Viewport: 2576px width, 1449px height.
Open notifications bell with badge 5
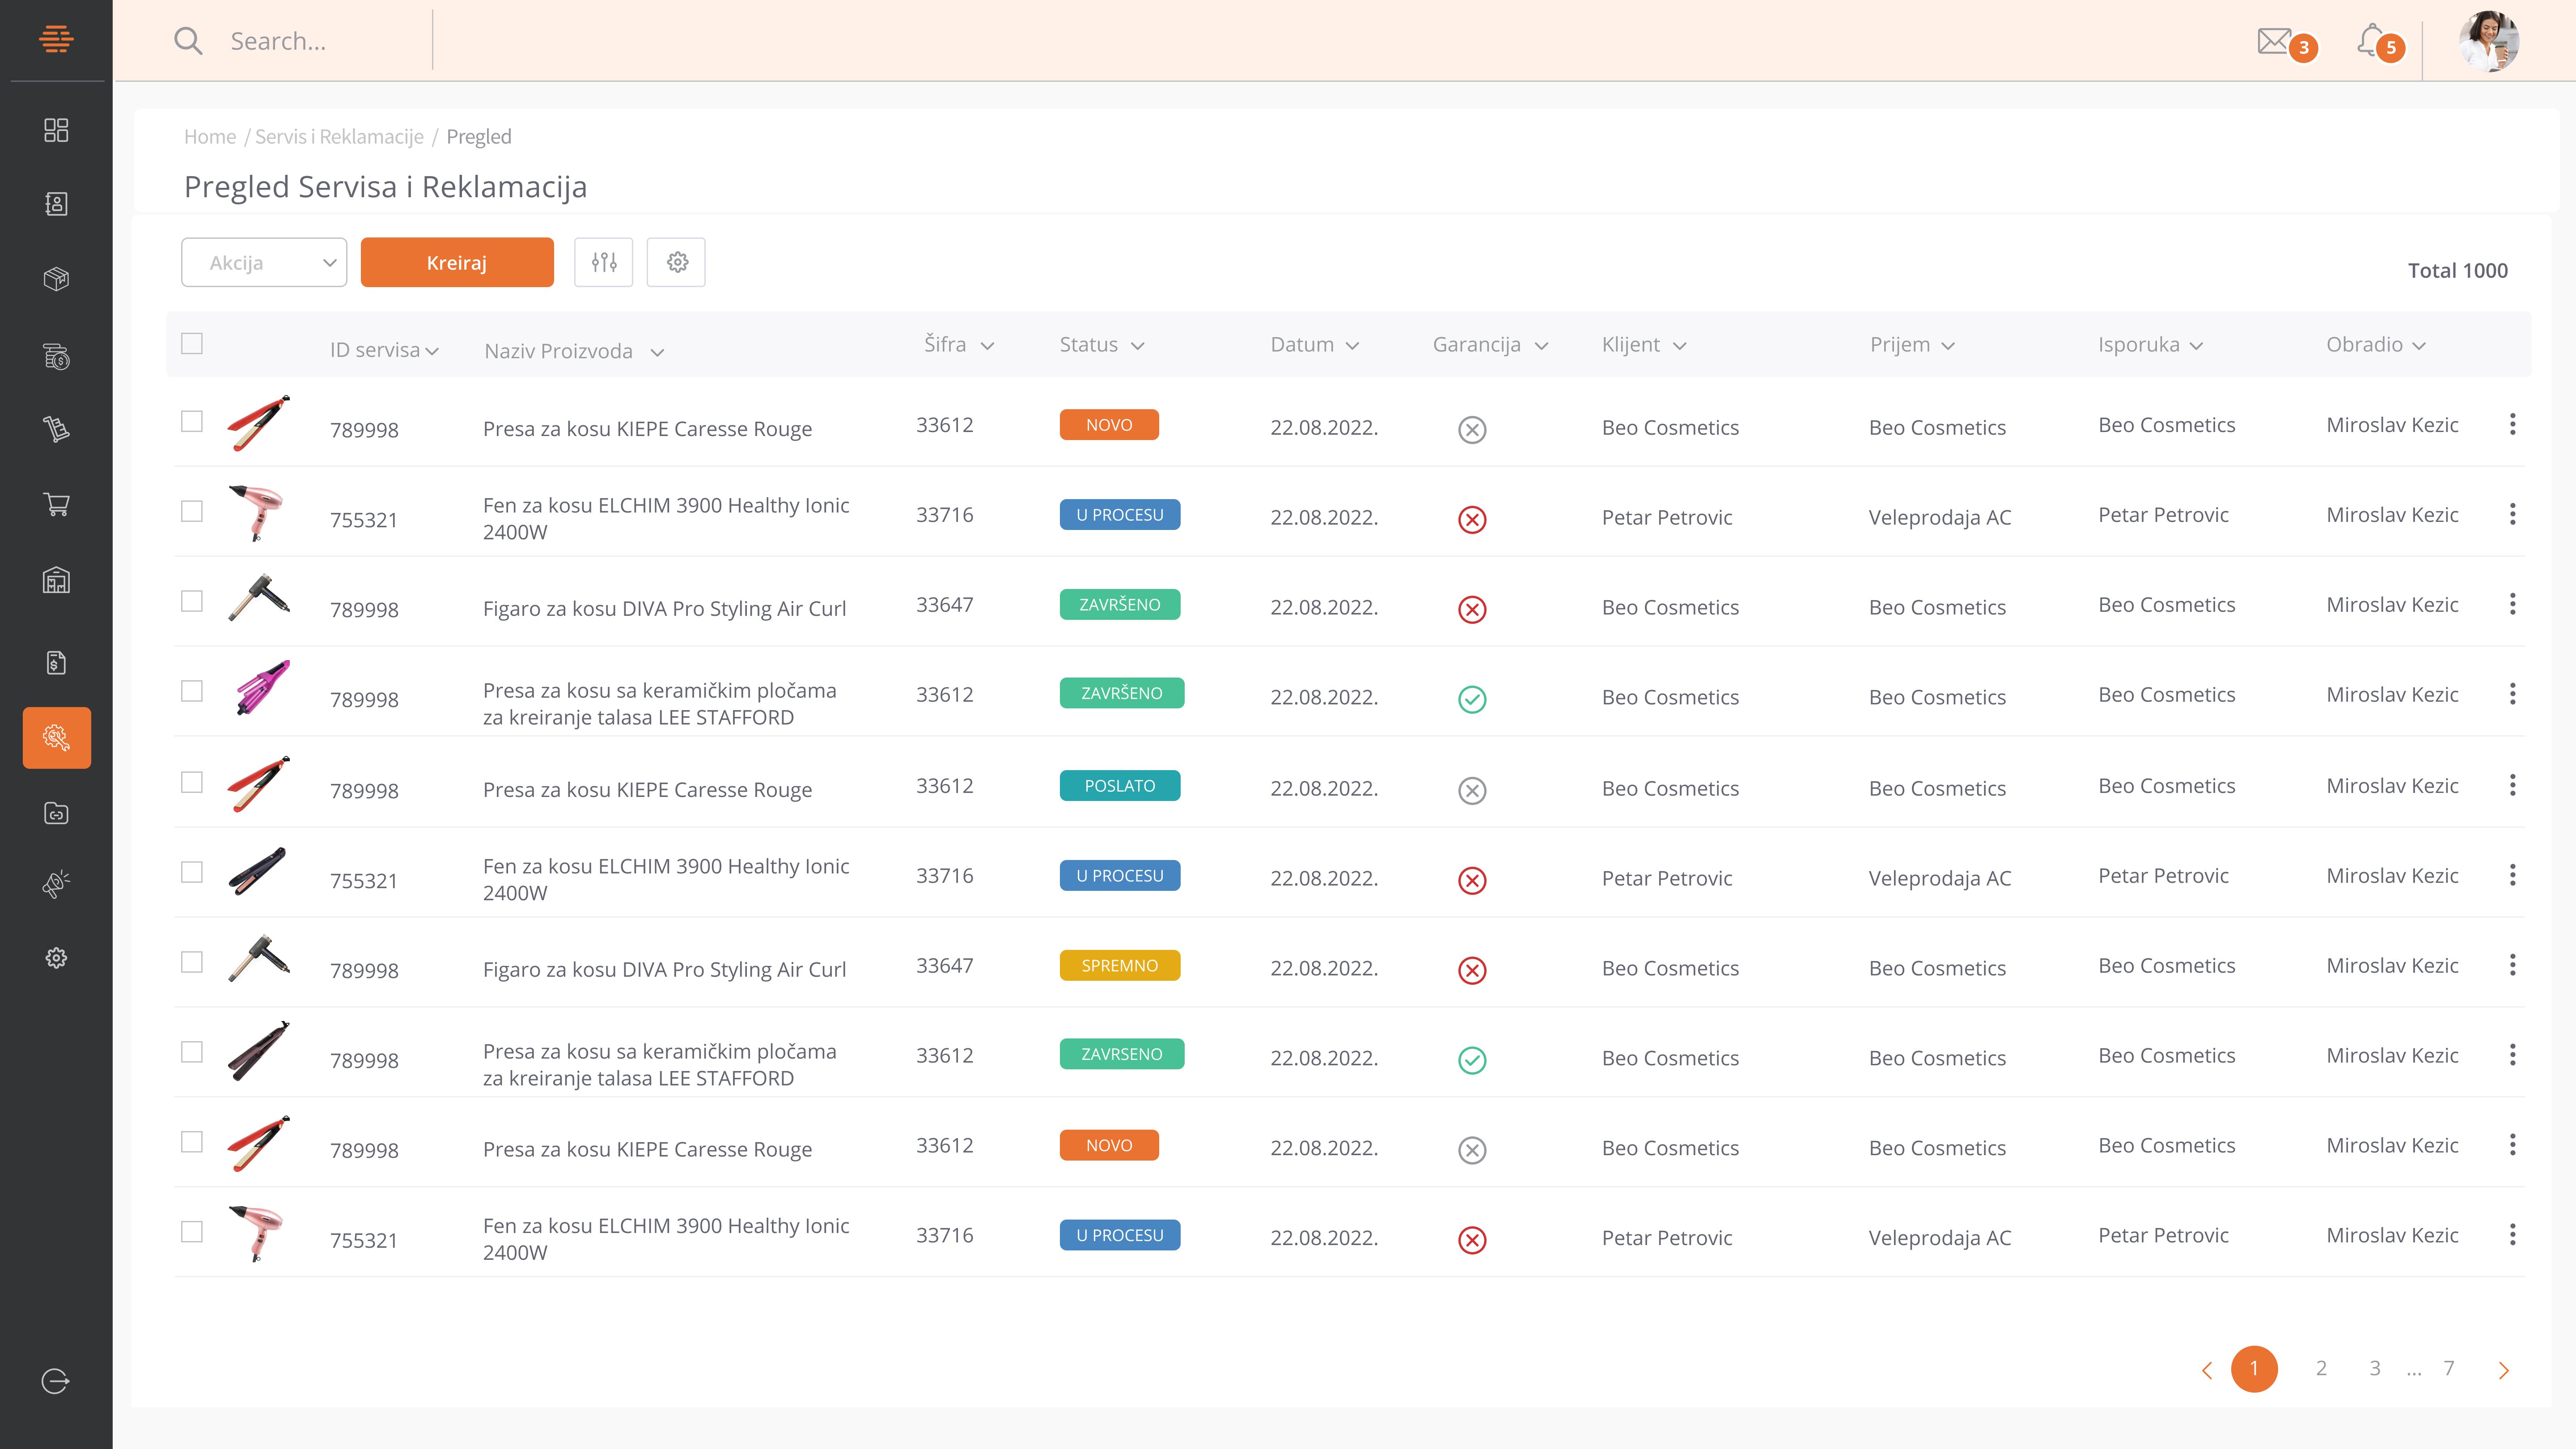tap(2380, 43)
